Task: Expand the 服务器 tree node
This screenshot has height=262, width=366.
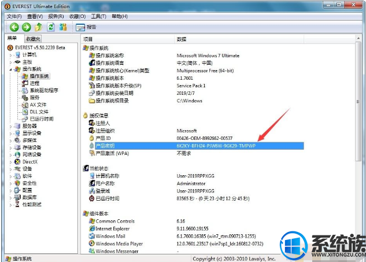Action: [x=10, y=127]
